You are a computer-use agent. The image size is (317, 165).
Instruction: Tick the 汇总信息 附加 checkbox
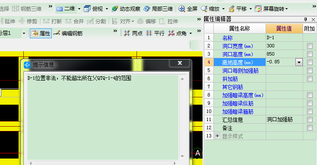[x=310, y=120]
